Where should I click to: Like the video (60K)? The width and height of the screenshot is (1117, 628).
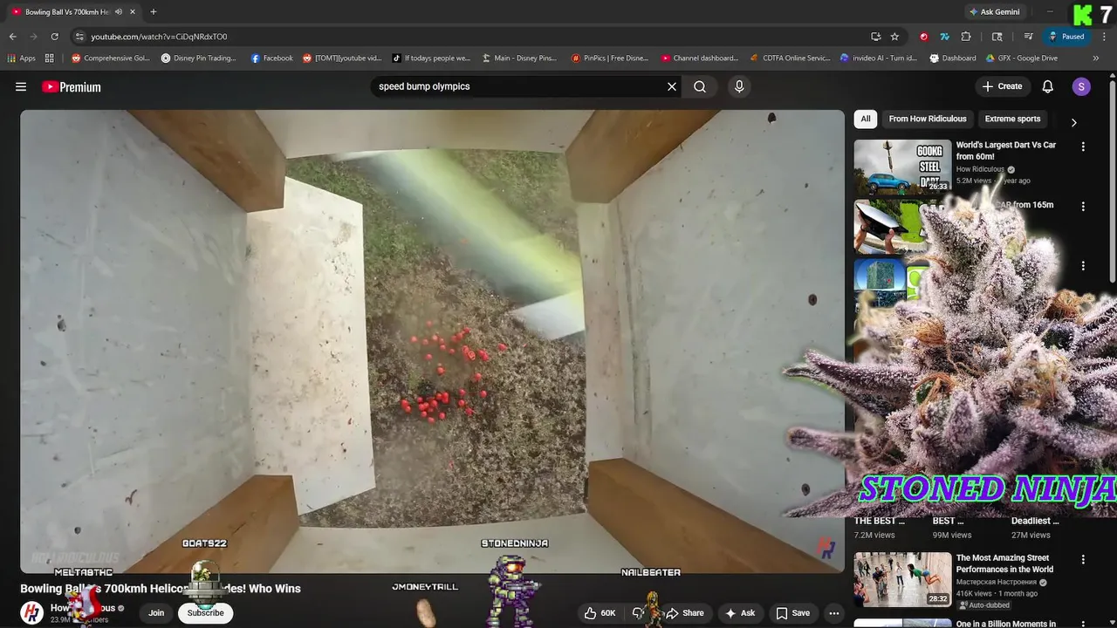[x=601, y=613]
